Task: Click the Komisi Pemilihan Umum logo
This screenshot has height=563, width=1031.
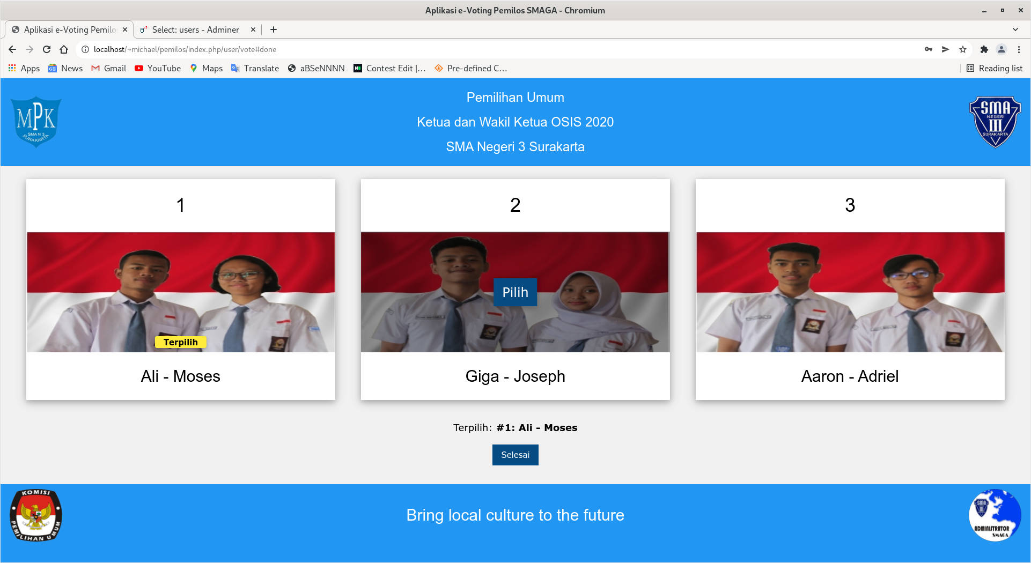Action: 36,515
